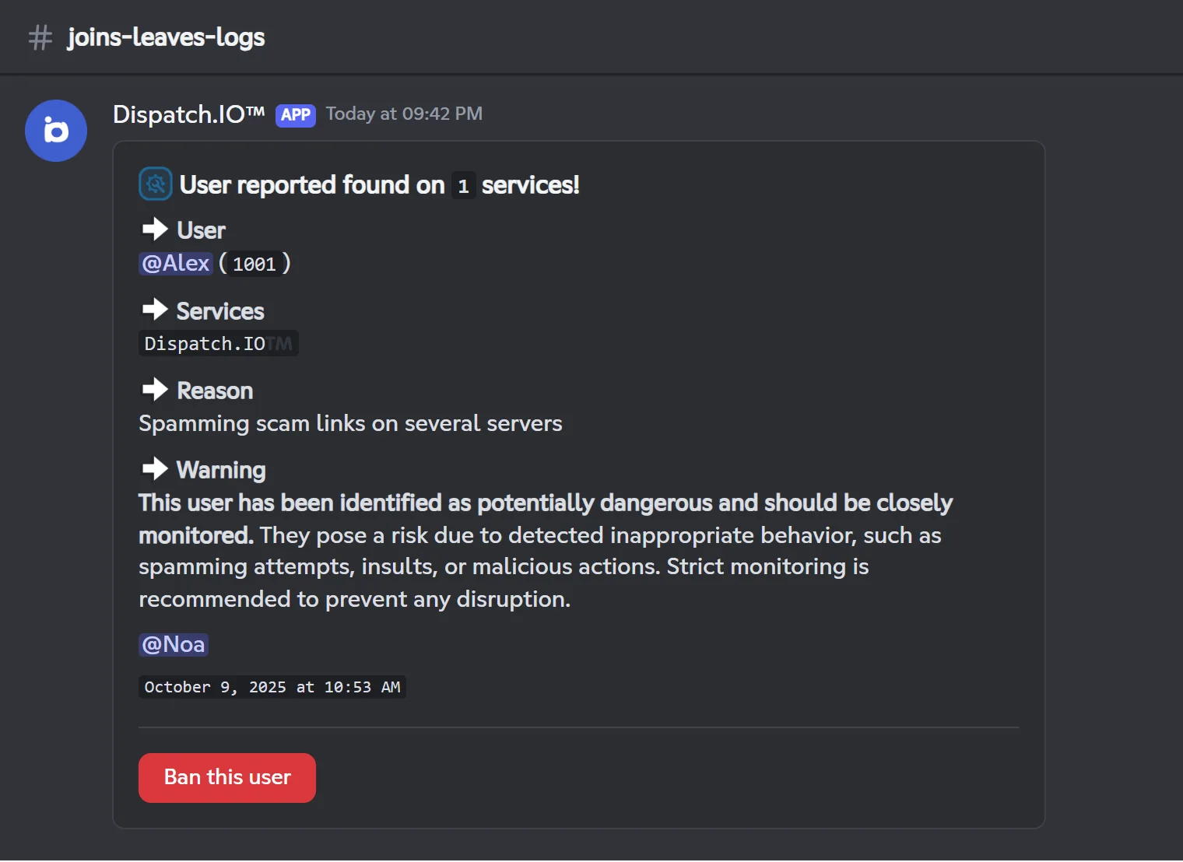Image resolution: width=1183 pixels, height=862 pixels.
Task: Click the APP badge next to Dispatch.IO
Action: coord(296,115)
